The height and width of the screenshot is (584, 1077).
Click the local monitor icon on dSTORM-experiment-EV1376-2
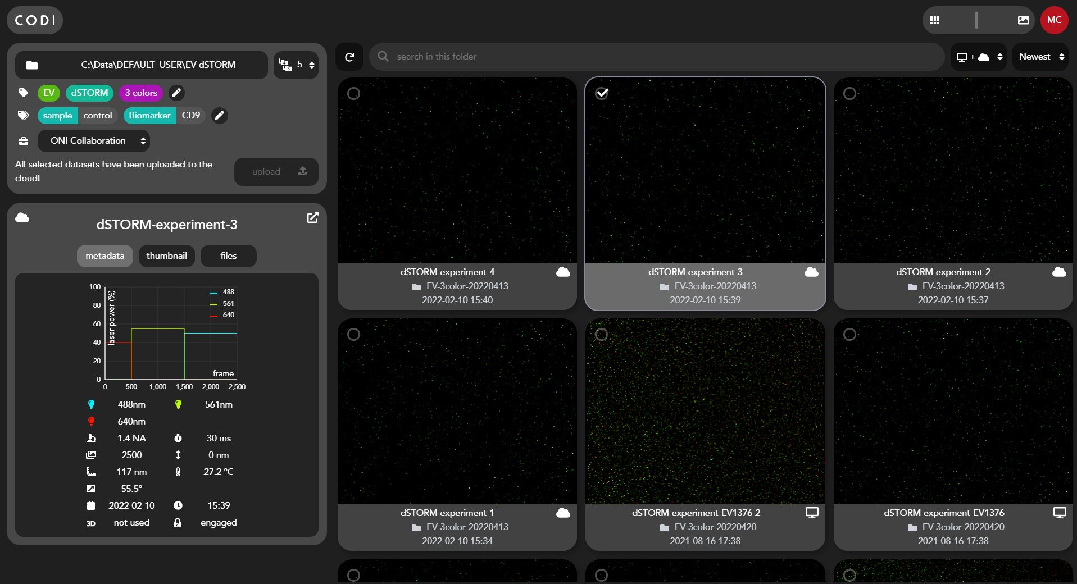(812, 513)
